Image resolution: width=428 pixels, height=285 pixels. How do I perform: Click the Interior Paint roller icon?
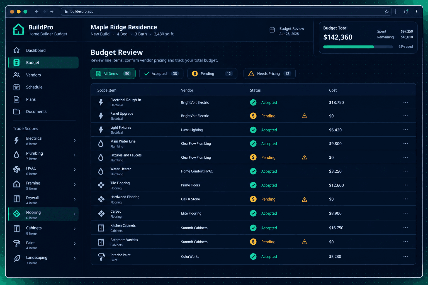coord(101,257)
